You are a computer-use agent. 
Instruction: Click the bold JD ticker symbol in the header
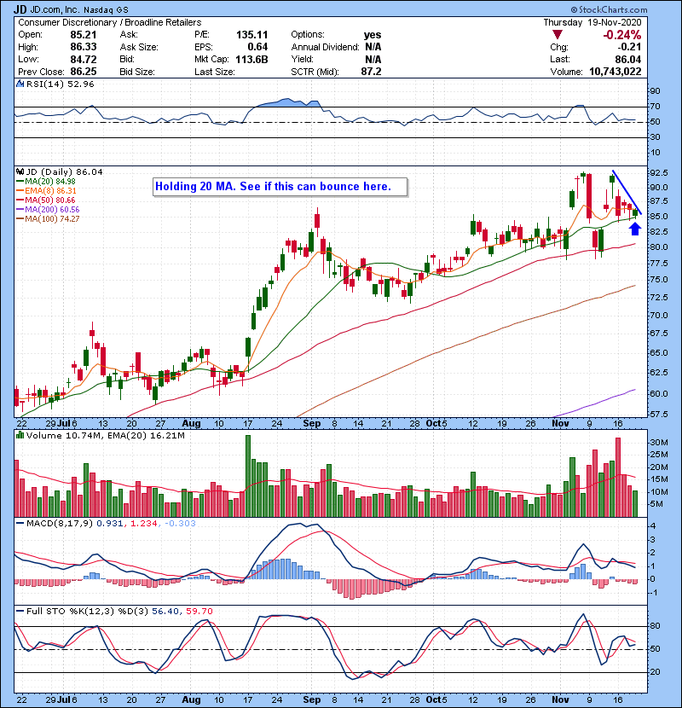coord(20,9)
